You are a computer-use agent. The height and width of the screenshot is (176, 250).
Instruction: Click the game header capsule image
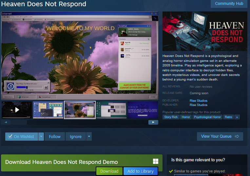pyautogui.click(x=205, y=31)
